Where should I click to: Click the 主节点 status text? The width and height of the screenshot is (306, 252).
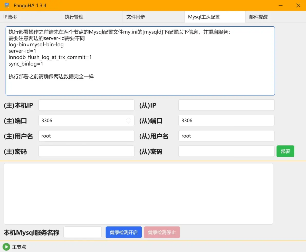pyautogui.click(x=19, y=247)
